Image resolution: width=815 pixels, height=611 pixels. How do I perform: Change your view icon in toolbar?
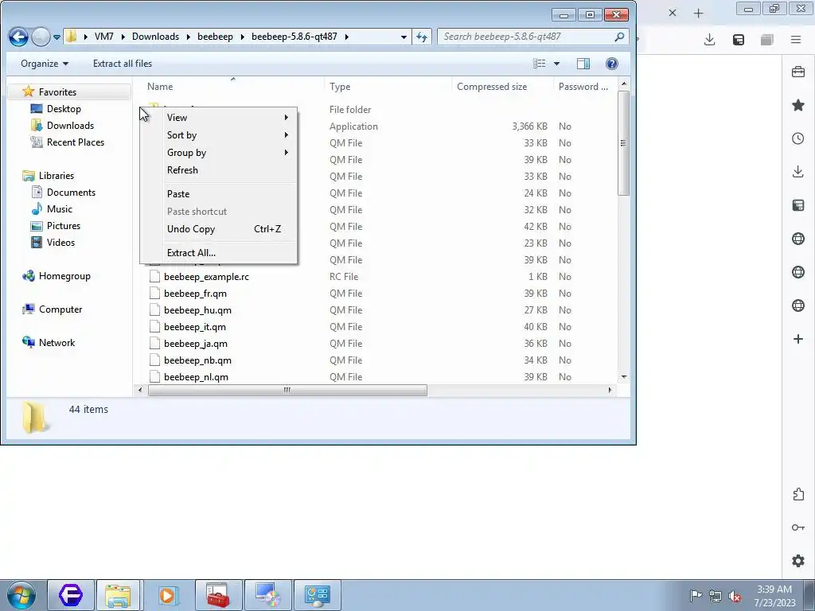point(540,64)
